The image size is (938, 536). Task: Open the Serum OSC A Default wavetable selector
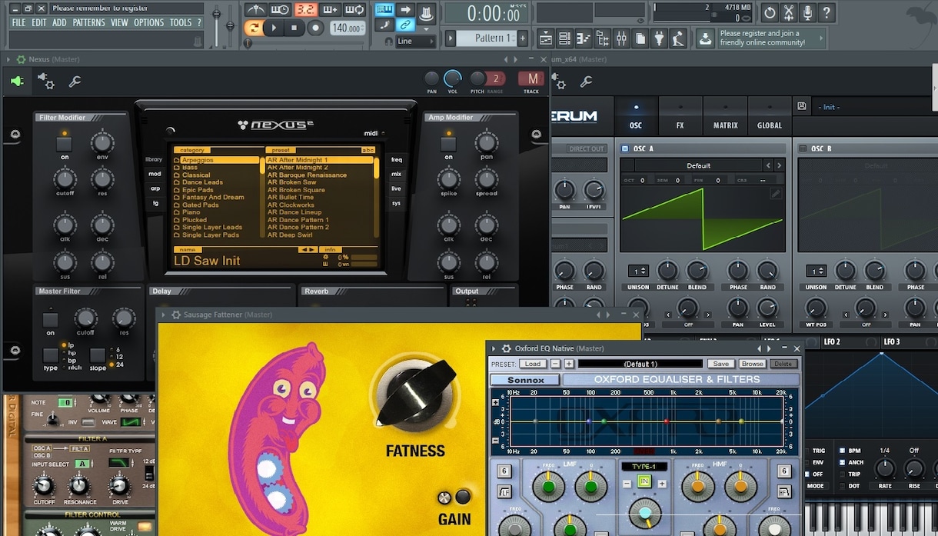698,165
